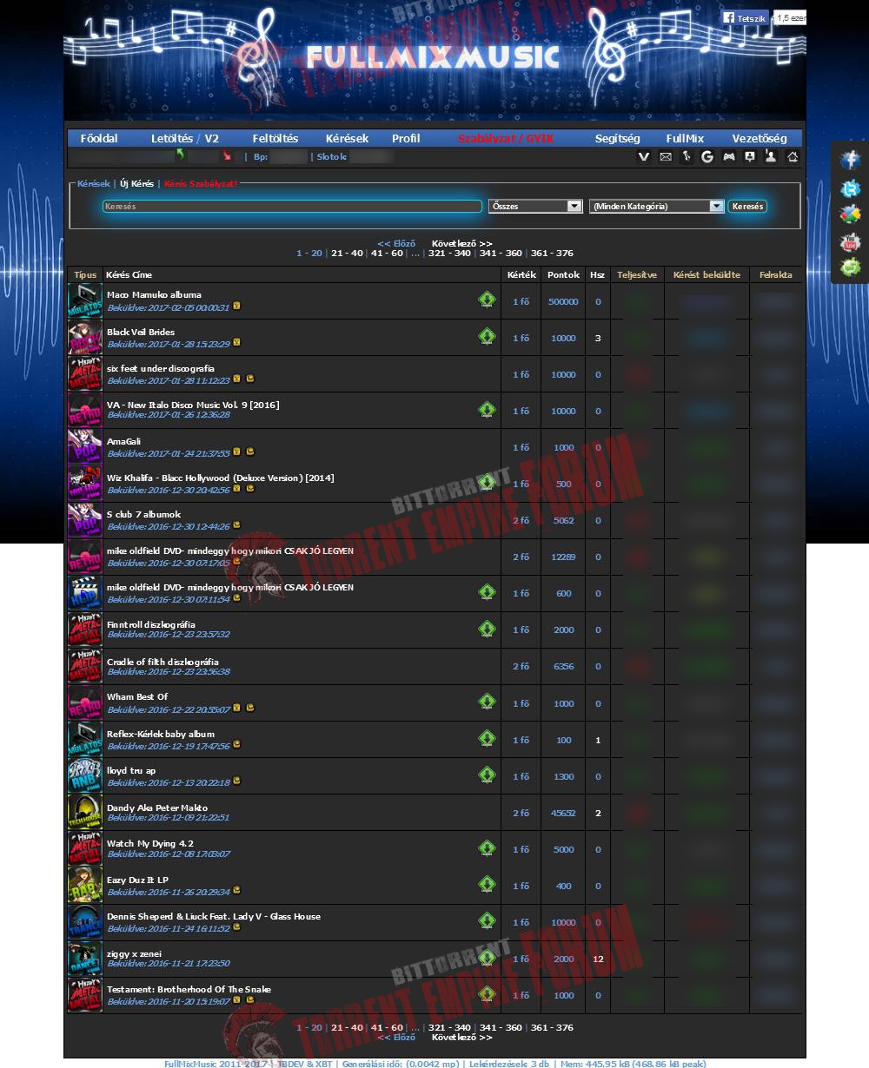Switch to the Új Kérés tab
The width and height of the screenshot is (869, 1068).
(136, 183)
